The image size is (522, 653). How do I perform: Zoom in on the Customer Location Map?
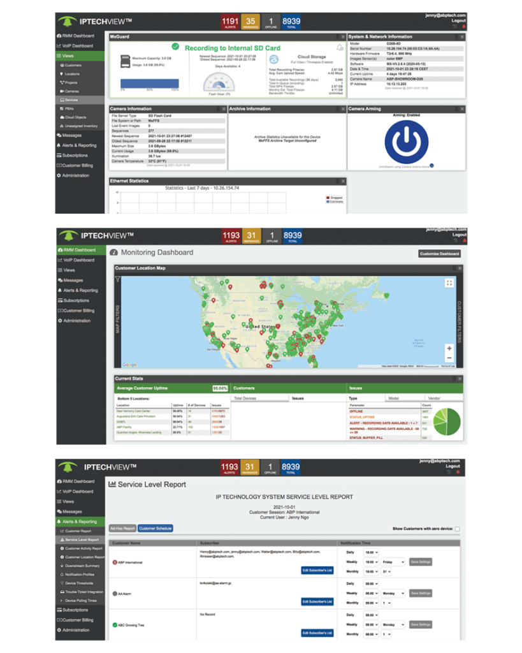pyautogui.click(x=449, y=348)
